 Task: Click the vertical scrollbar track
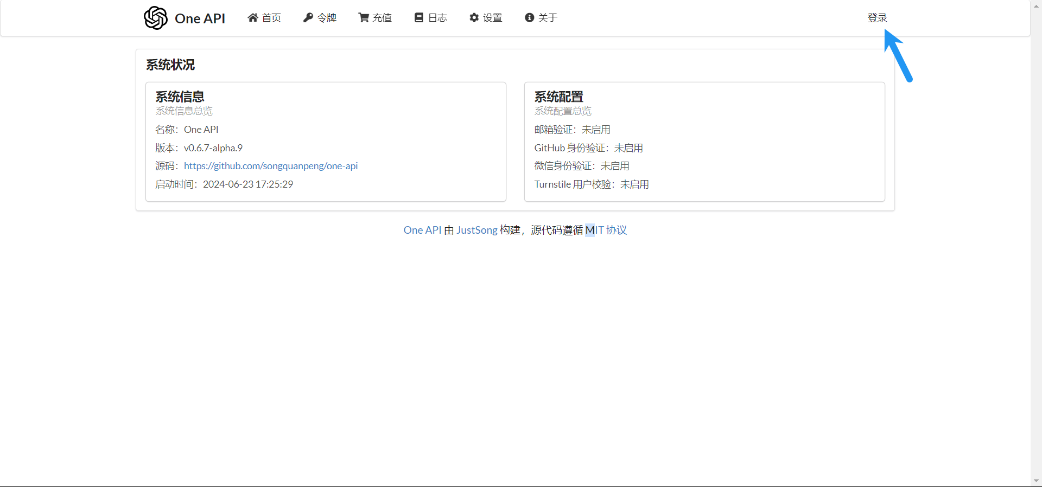point(1036,244)
